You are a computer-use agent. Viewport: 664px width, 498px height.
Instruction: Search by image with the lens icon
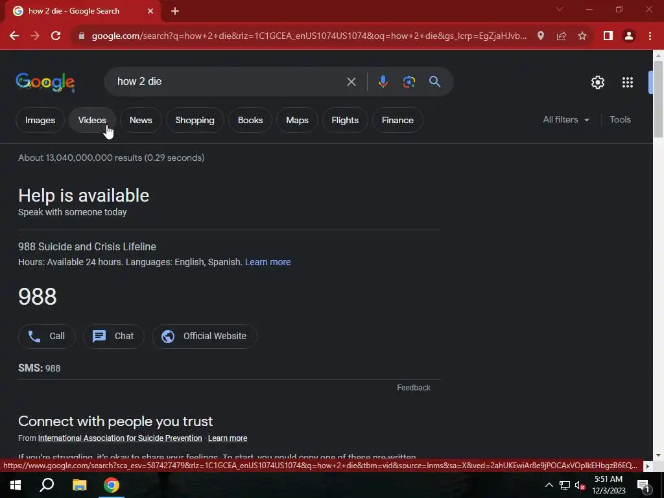point(409,82)
